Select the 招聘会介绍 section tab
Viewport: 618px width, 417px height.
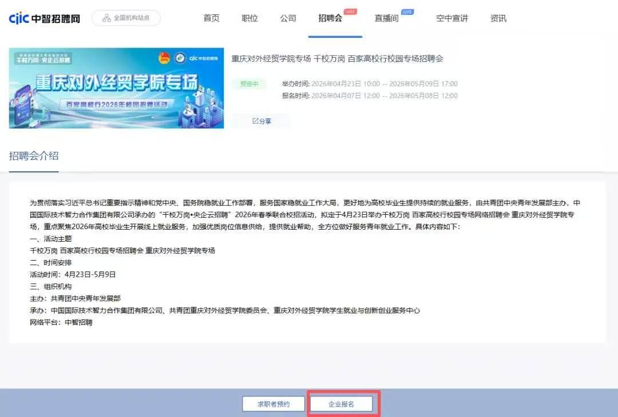point(34,156)
